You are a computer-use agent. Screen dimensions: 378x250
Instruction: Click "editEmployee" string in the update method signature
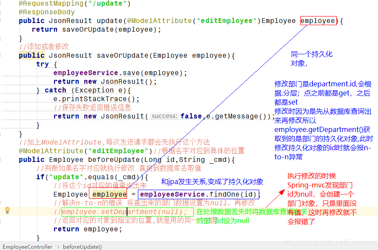(x=227, y=21)
